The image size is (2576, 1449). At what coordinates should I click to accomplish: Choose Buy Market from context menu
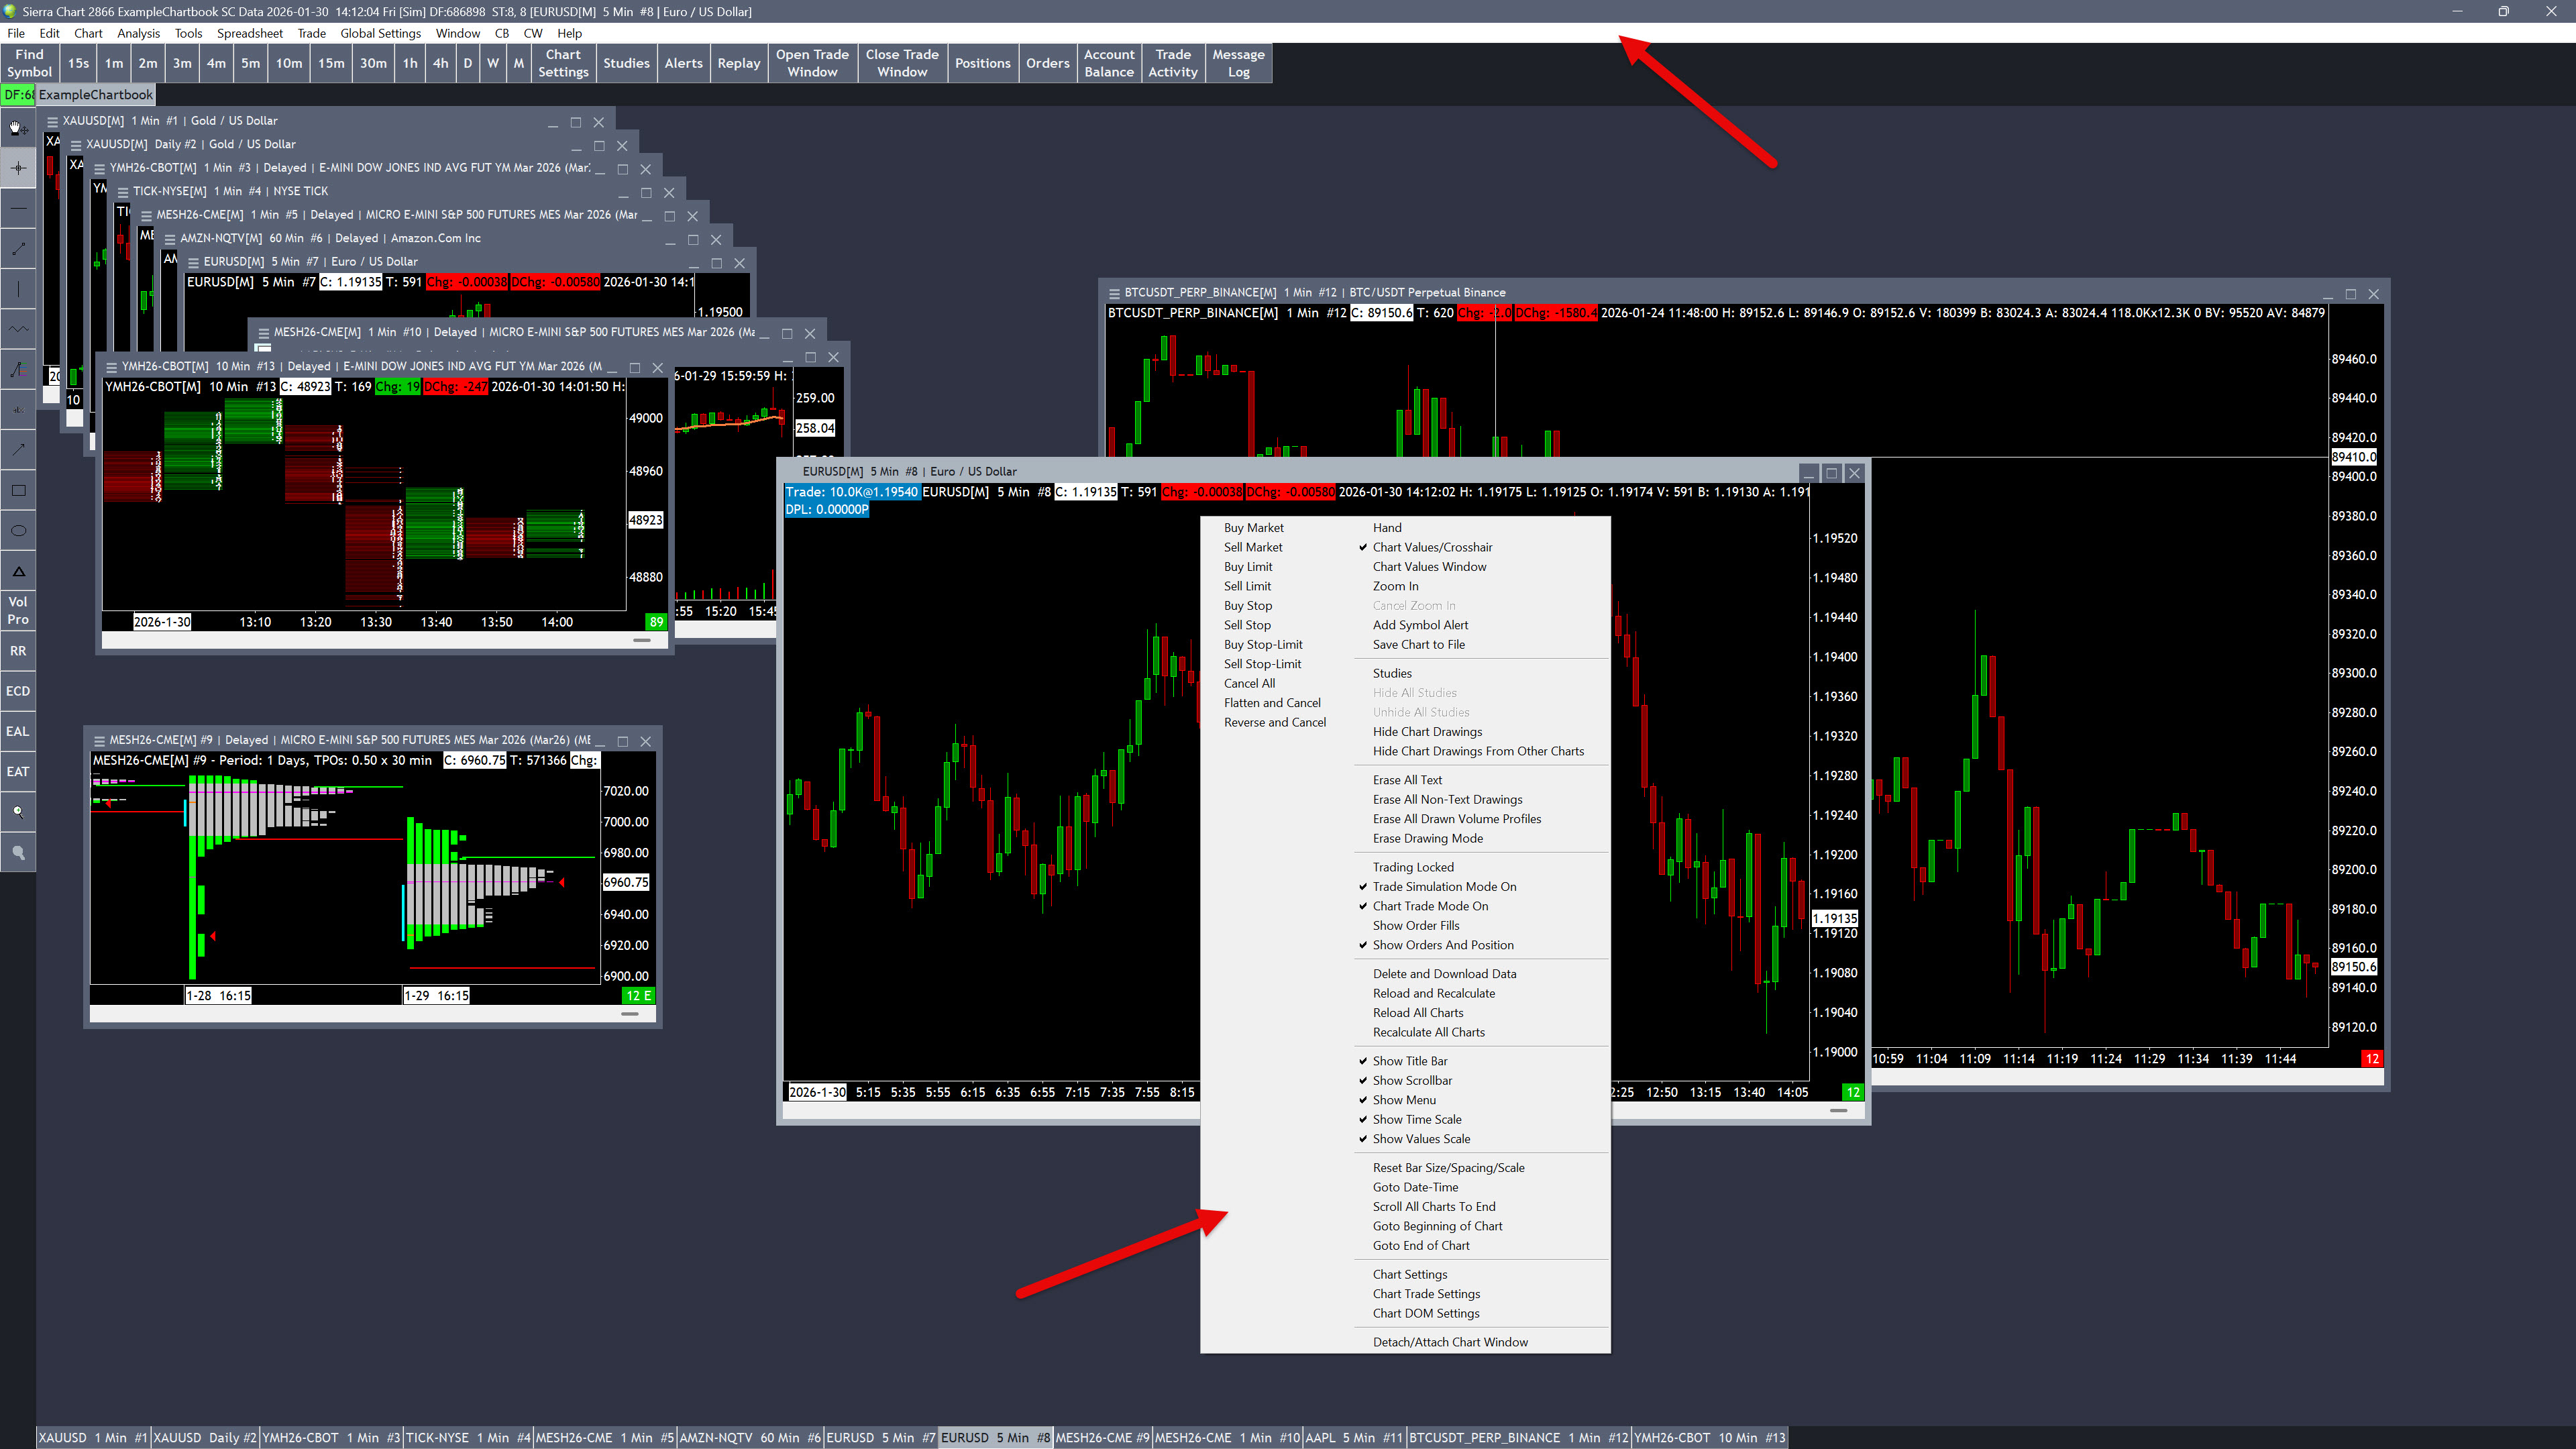click(x=1253, y=528)
